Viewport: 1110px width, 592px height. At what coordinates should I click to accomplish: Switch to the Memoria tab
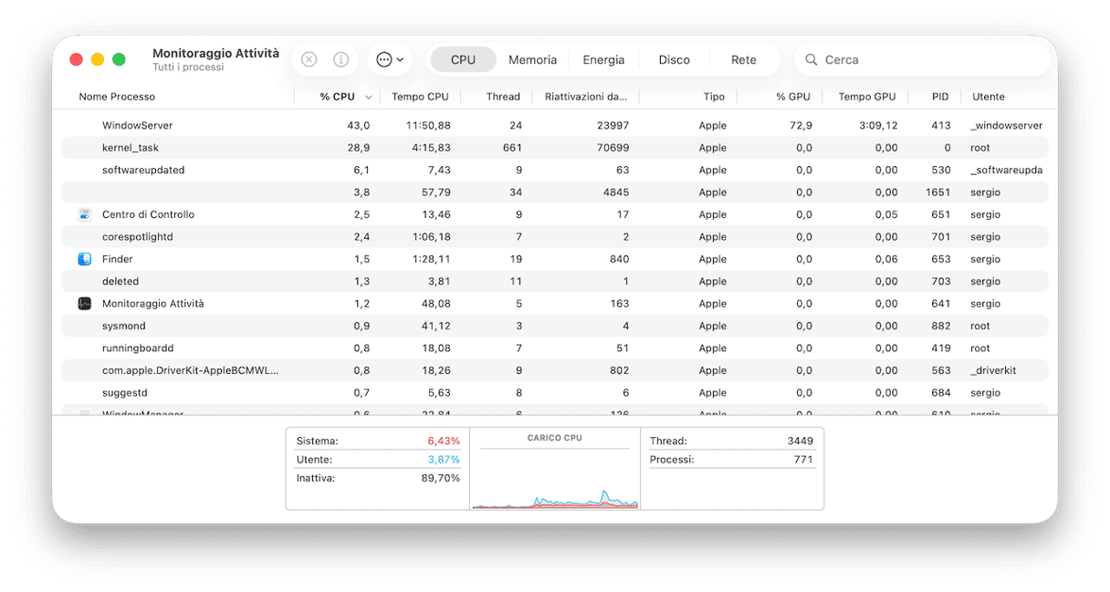[x=532, y=59]
